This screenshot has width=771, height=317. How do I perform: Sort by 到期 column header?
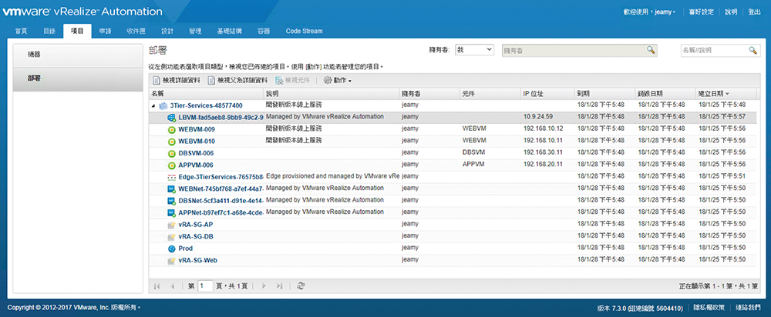coord(604,93)
